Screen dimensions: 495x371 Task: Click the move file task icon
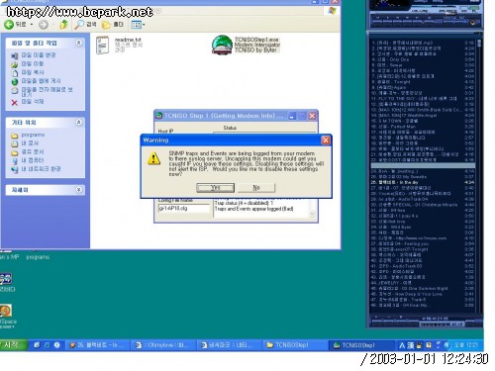(x=15, y=64)
